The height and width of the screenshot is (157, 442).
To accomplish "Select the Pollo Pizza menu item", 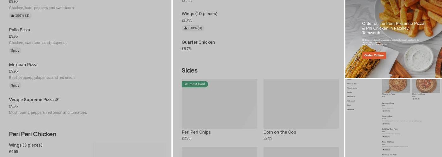I will (x=20, y=30).
